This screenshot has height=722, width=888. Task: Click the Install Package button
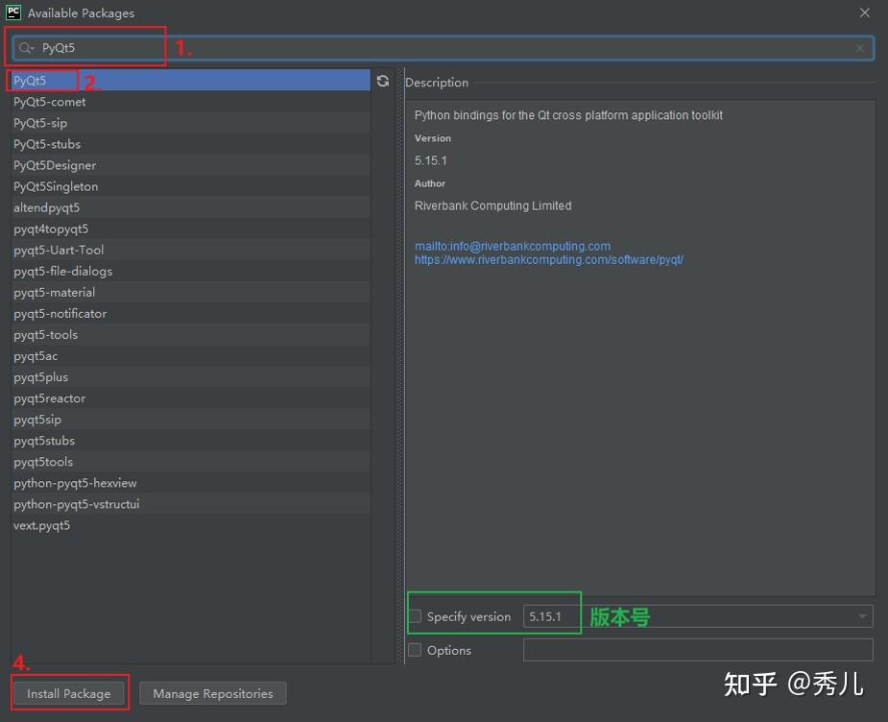click(69, 692)
